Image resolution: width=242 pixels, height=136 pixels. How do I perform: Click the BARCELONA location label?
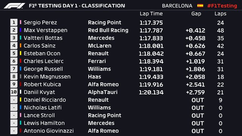[177, 6]
